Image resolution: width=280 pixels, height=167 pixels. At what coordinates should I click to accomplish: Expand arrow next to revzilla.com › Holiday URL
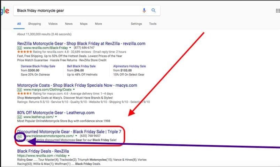tap(69, 156)
